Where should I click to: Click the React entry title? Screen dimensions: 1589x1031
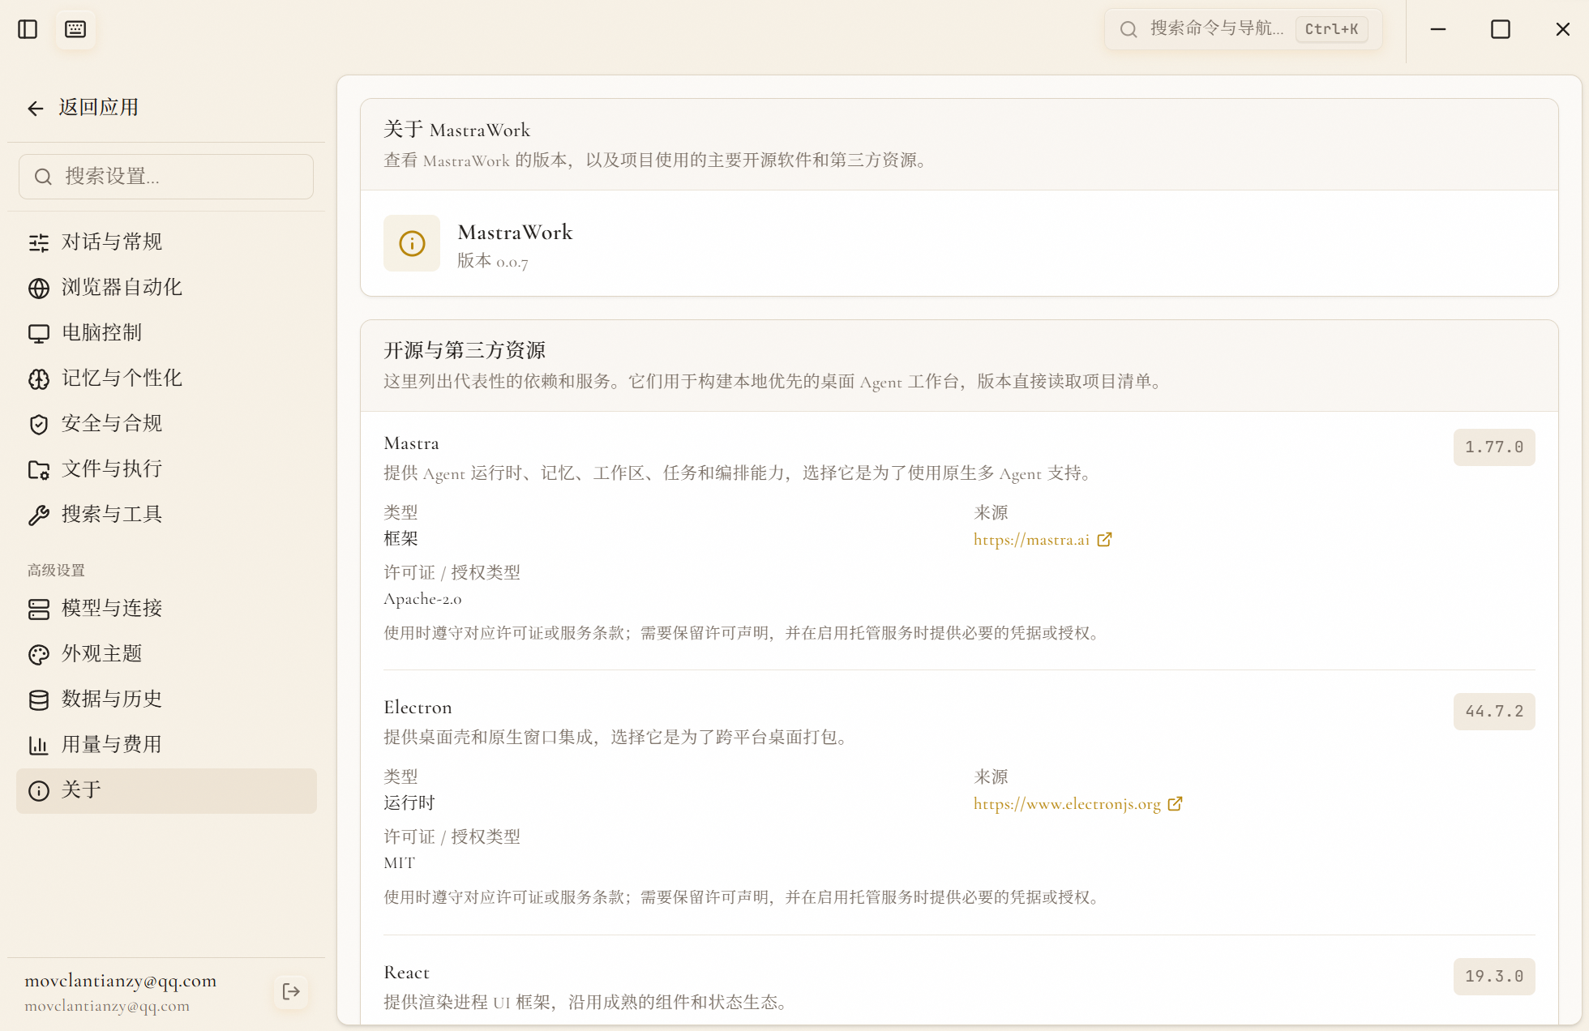coord(406,973)
